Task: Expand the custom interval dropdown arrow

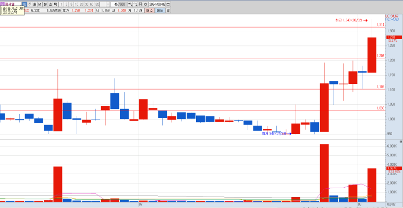Action: click(x=108, y=4)
